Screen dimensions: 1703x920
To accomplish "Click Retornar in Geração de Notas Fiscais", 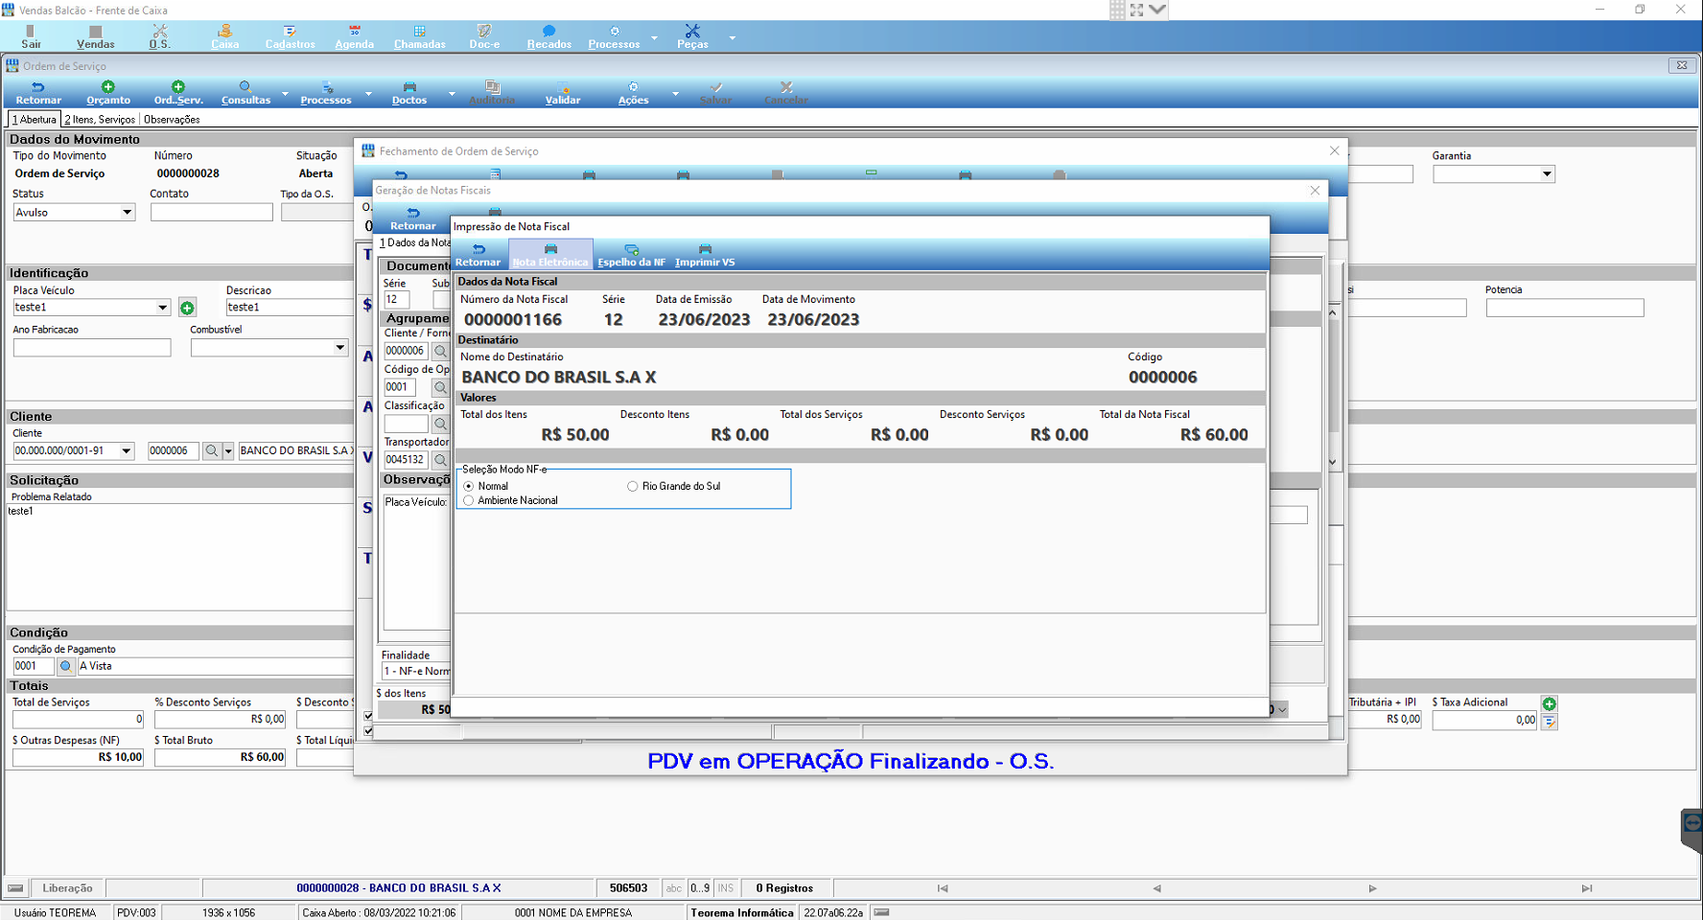I will 413,219.
